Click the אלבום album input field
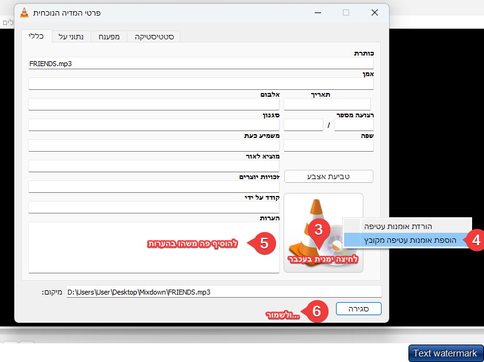 coord(154,104)
